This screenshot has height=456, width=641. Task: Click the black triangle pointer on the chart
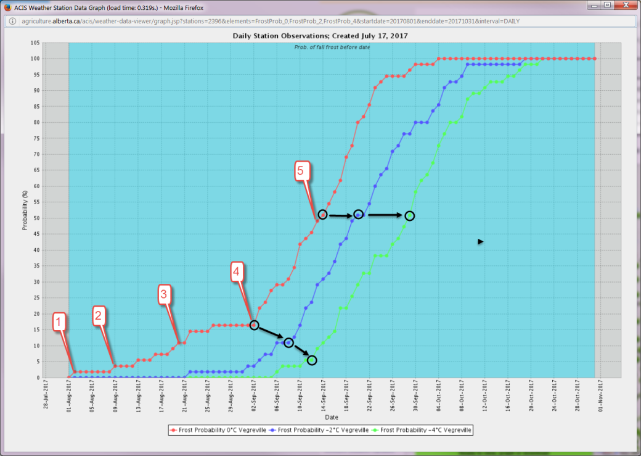(x=480, y=242)
